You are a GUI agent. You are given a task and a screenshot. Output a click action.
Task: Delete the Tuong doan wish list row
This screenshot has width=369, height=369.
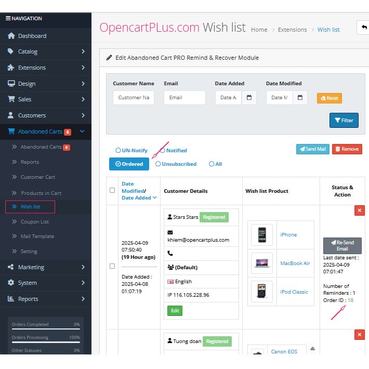click(359, 334)
